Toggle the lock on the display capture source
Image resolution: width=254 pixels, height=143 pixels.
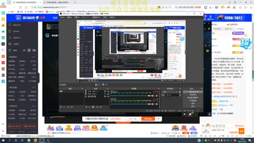108,96
